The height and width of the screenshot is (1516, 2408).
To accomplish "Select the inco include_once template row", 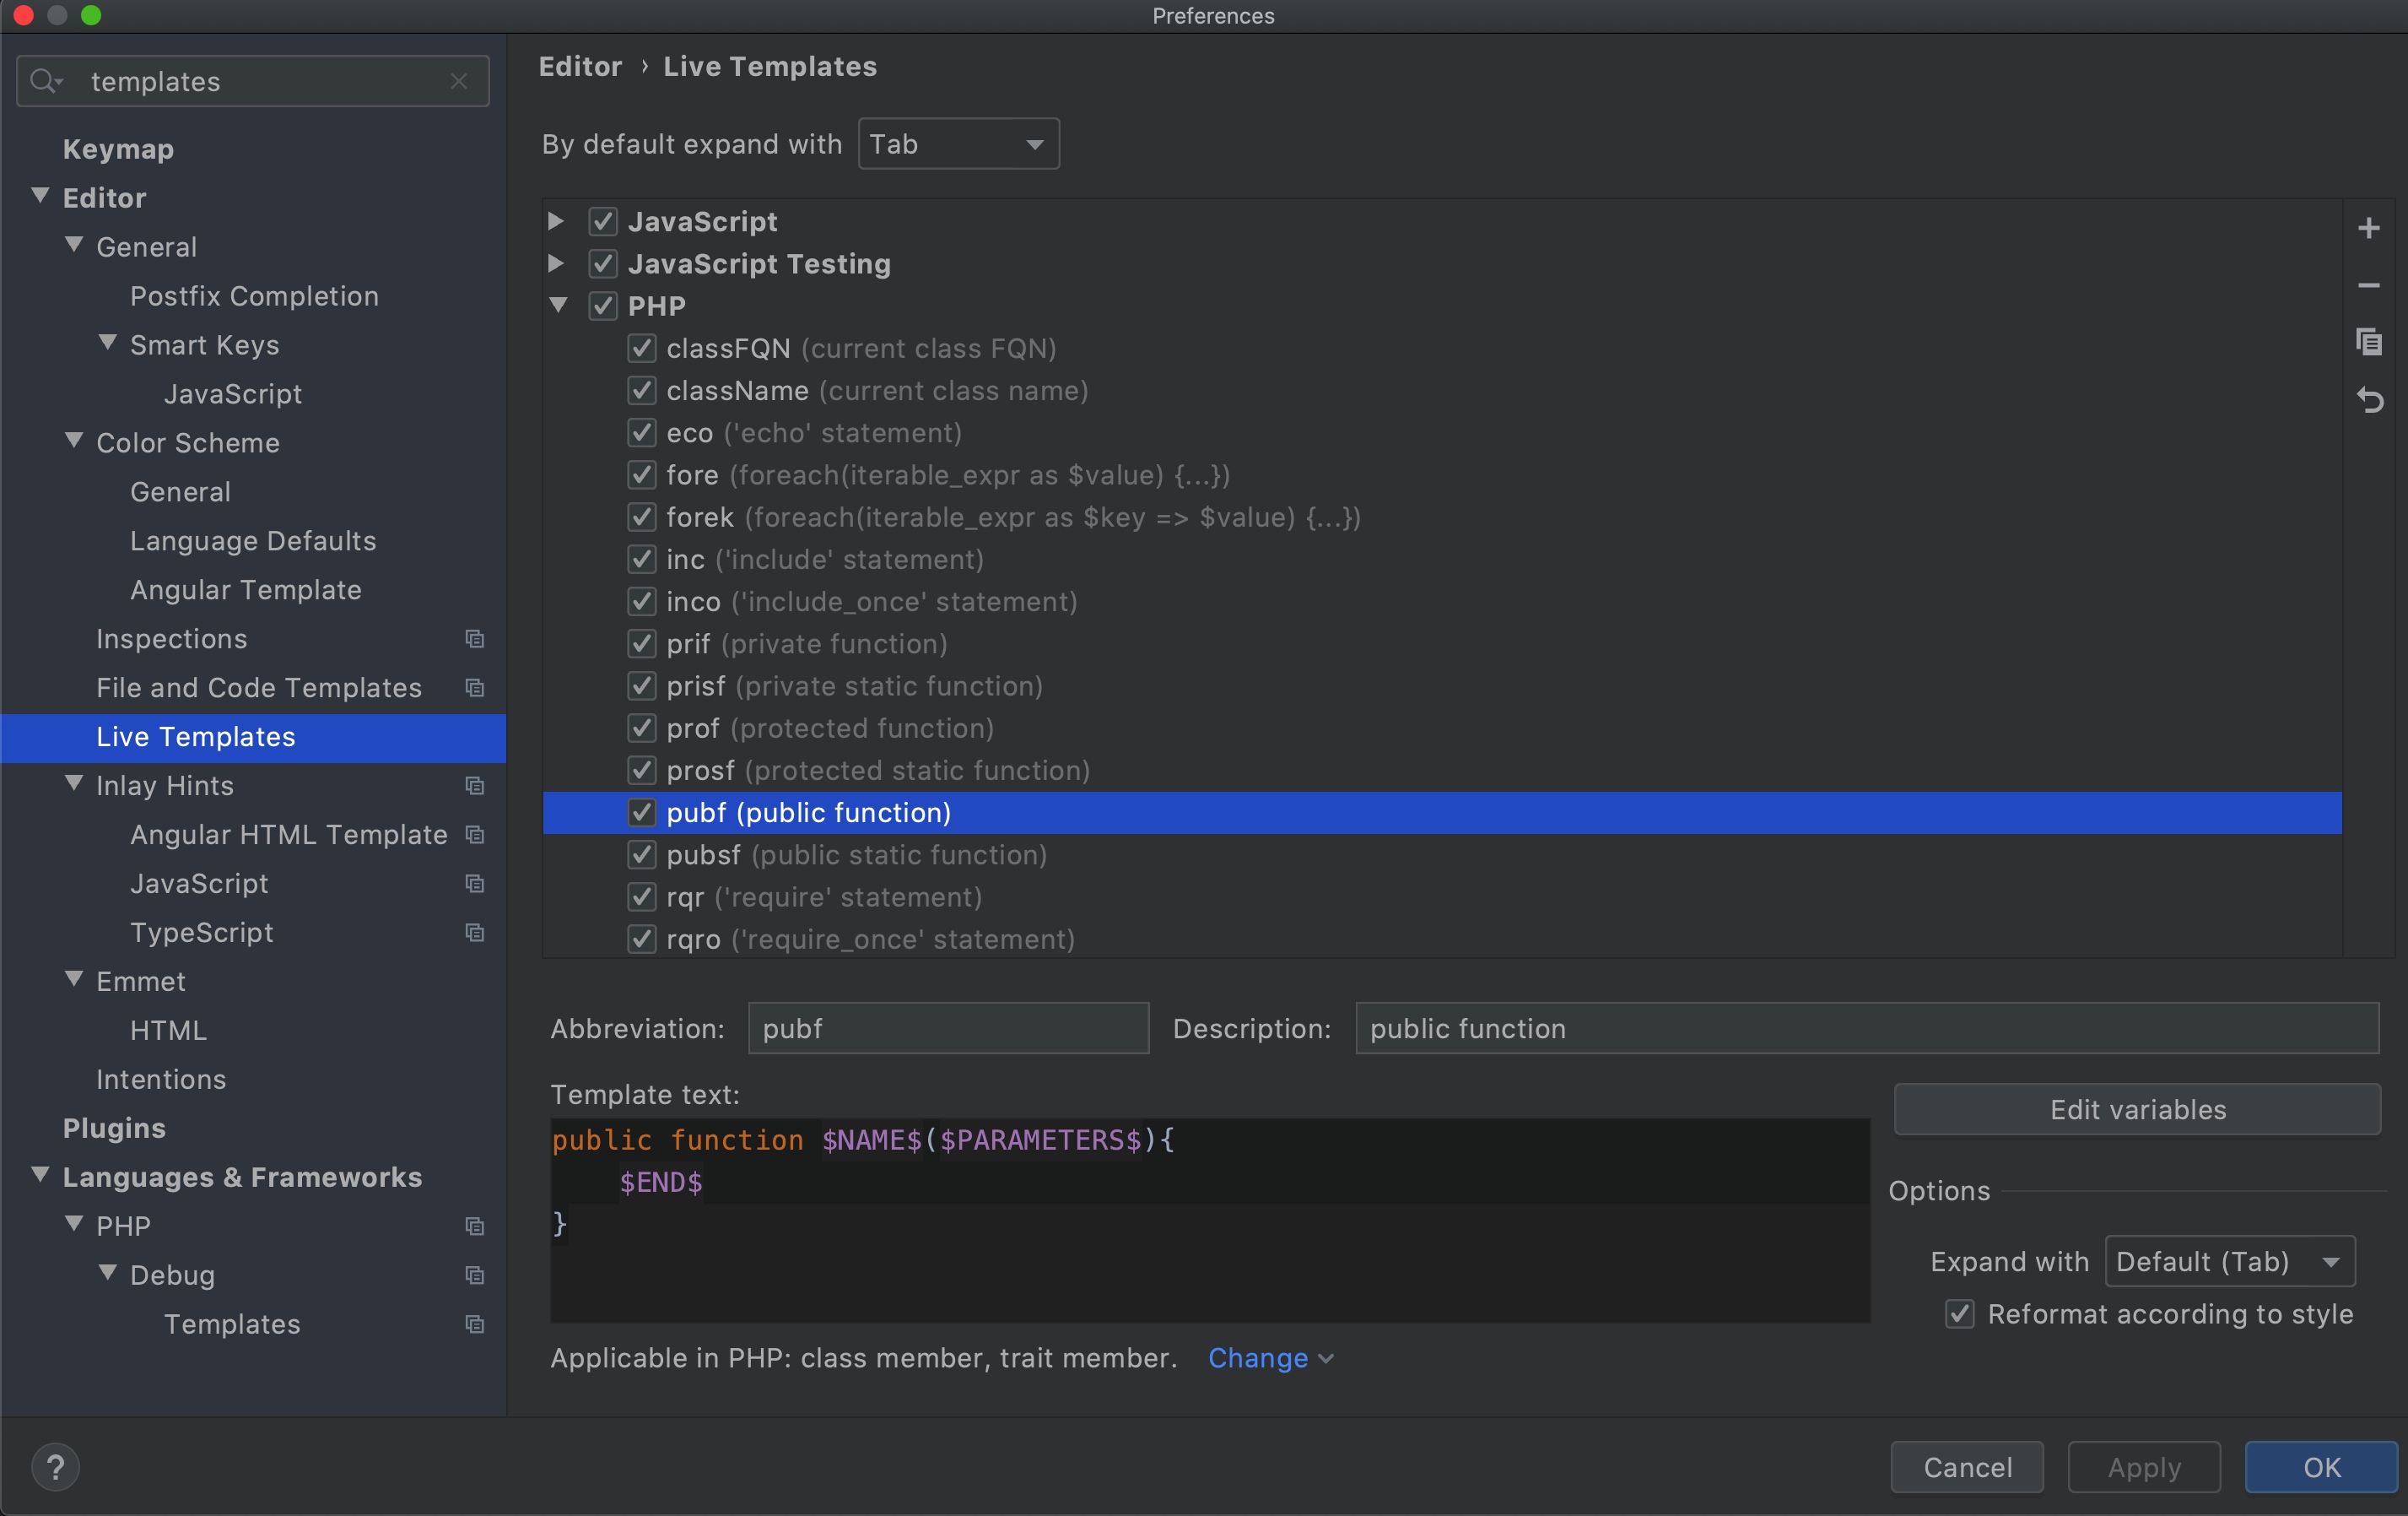I will [x=1441, y=601].
